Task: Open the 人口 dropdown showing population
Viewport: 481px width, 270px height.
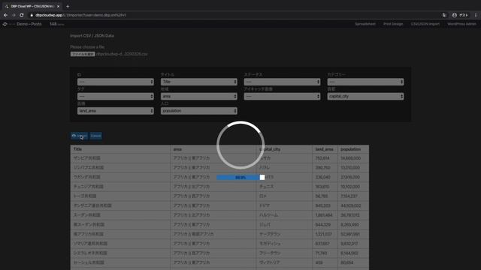Action: 198,111
